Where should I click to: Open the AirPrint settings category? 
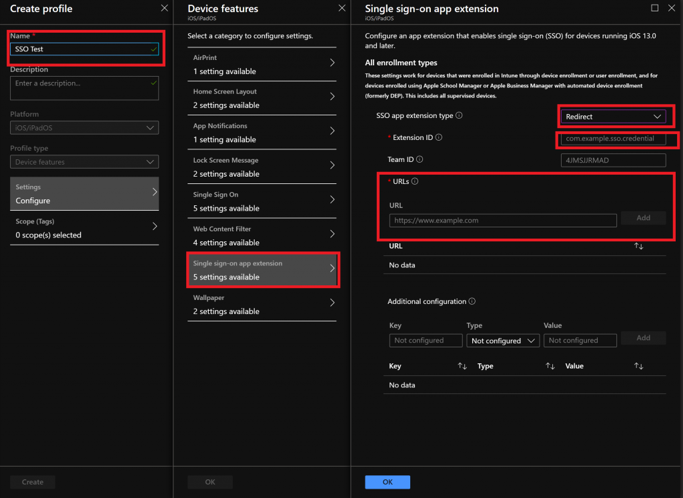click(x=261, y=65)
